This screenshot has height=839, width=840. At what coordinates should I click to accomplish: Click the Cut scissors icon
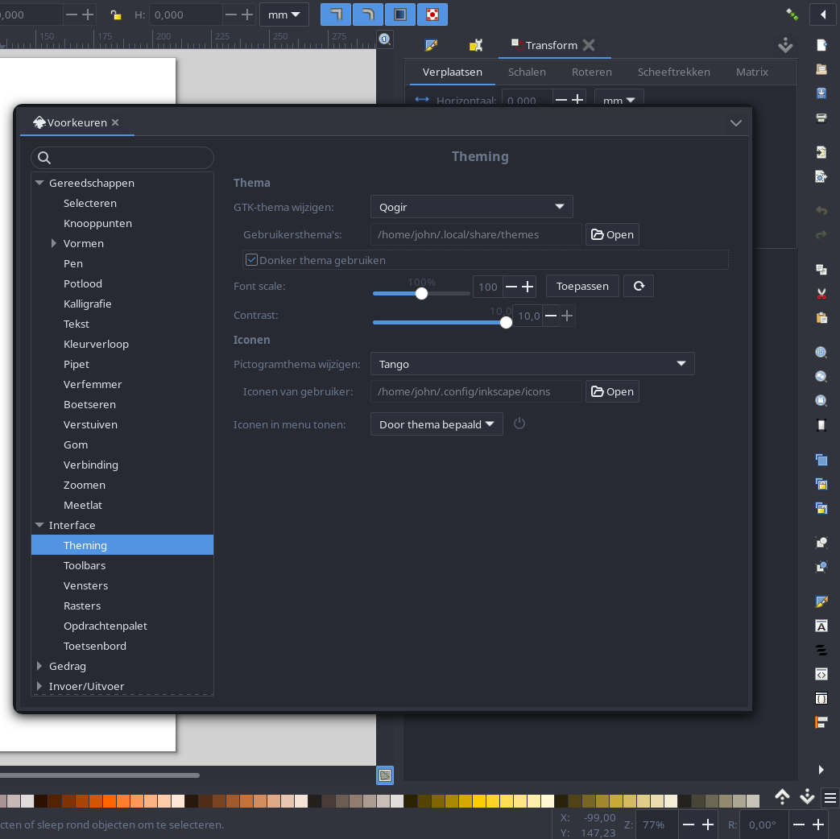pos(821,293)
